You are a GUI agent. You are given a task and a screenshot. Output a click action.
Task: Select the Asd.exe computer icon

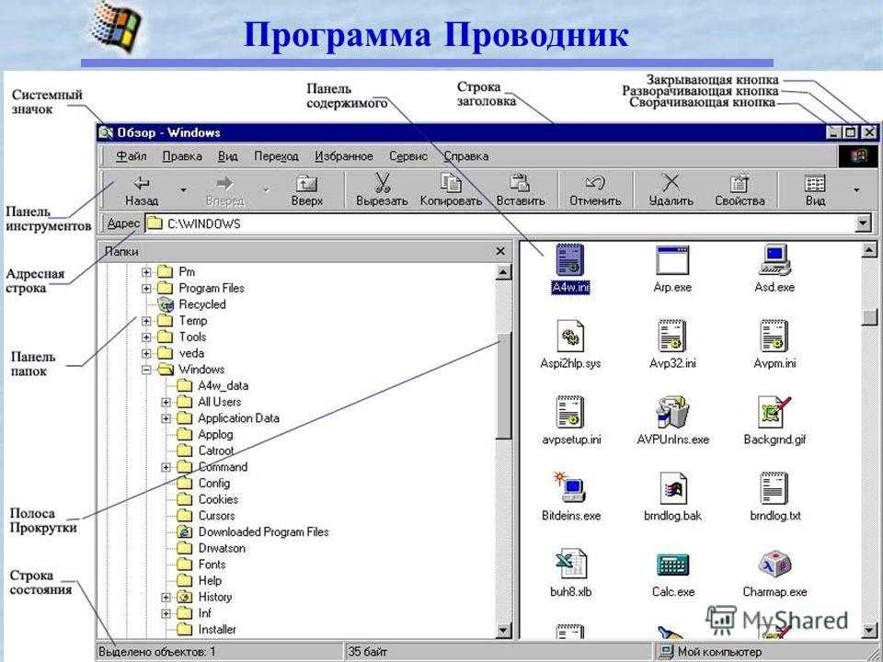coord(774,259)
